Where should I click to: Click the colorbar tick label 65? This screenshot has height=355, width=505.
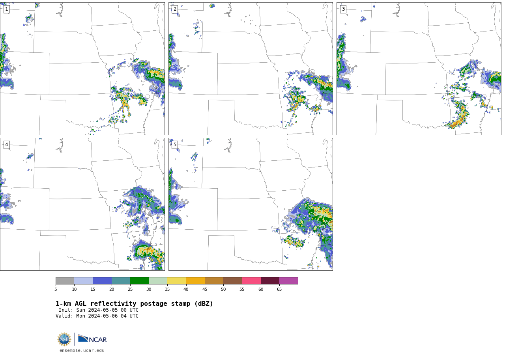(279, 290)
